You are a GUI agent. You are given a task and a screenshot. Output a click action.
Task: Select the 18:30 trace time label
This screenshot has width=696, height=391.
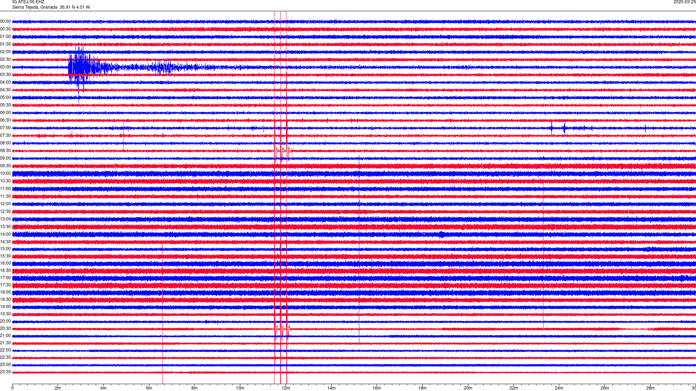click(5, 300)
